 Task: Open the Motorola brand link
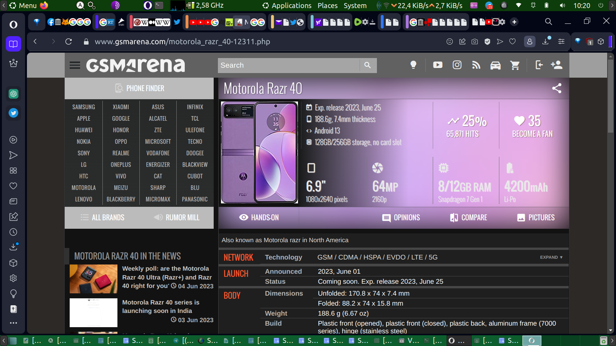click(84, 188)
